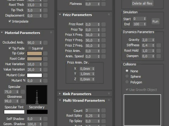Viewport: 169px width, 126px height.
Task: Enable the Squirrel checkbox
Action: click(x=30, y=48)
